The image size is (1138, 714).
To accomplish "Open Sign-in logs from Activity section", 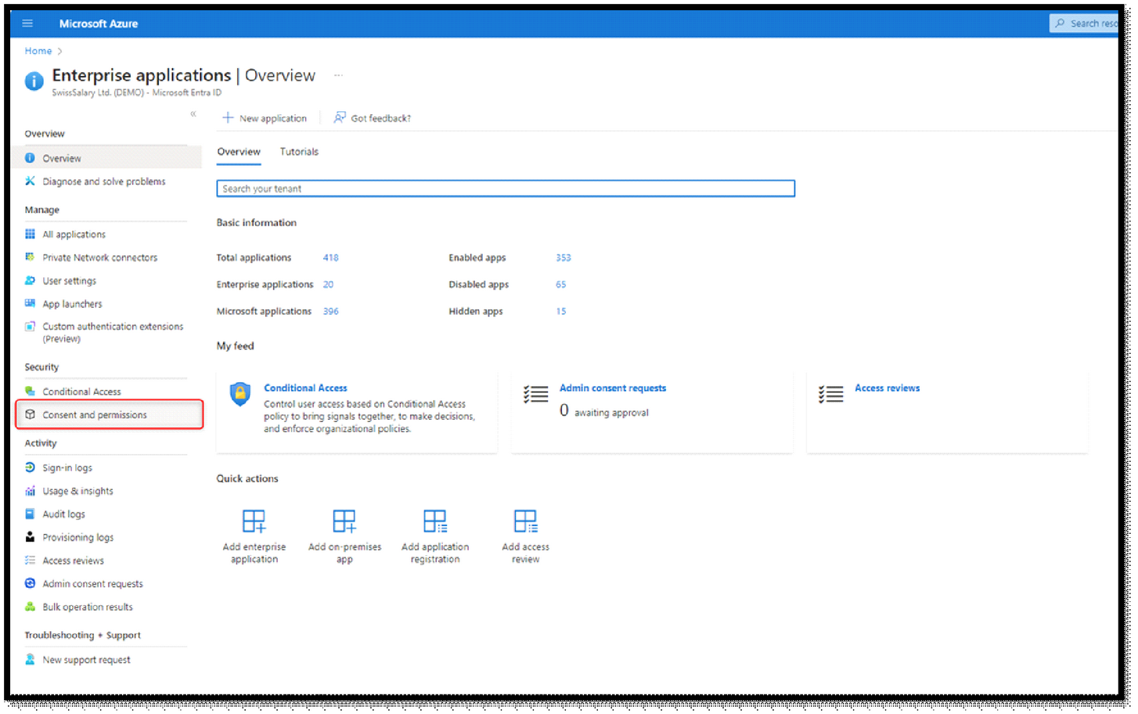I will pyautogui.click(x=67, y=468).
